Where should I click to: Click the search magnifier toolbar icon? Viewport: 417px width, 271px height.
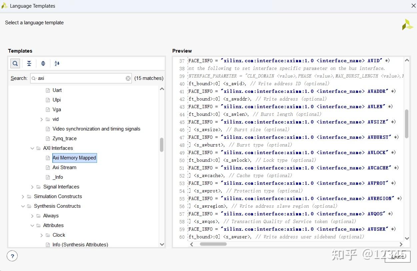point(15,63)
